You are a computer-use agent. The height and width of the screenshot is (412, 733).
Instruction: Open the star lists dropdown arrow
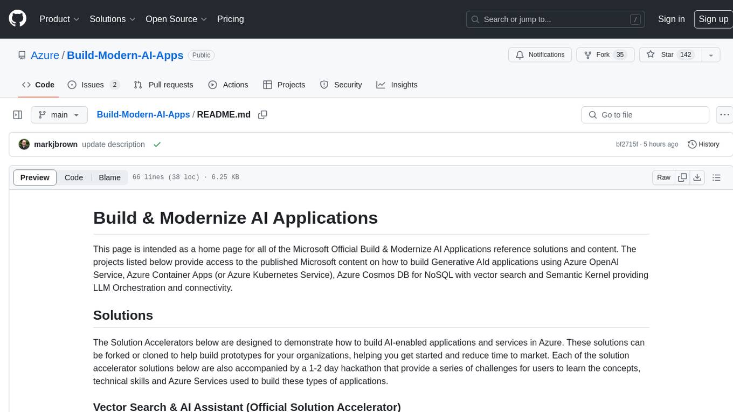tap(711, 54)
